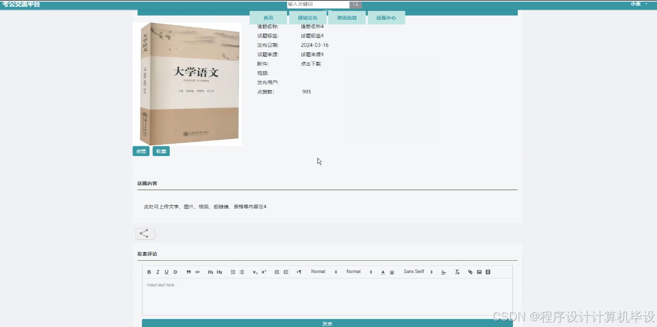Insert a blockquote in the comment

tap(188, 272)
